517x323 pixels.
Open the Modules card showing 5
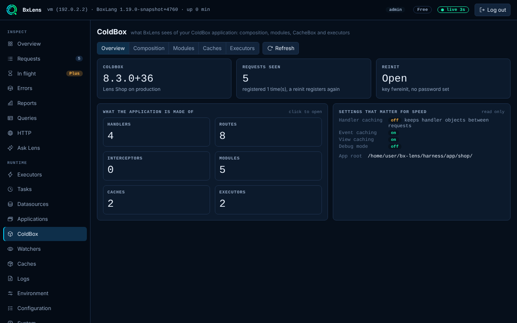268,166
